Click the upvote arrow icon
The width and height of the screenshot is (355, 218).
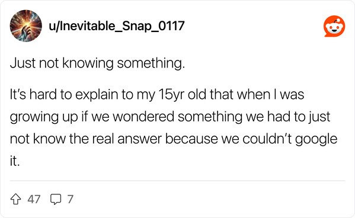pyautogui.click(x=16, y=199)
